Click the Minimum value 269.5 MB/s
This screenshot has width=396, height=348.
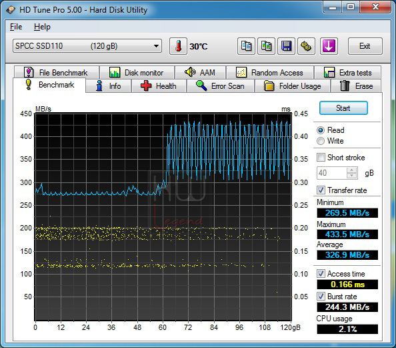coord(347,213)
